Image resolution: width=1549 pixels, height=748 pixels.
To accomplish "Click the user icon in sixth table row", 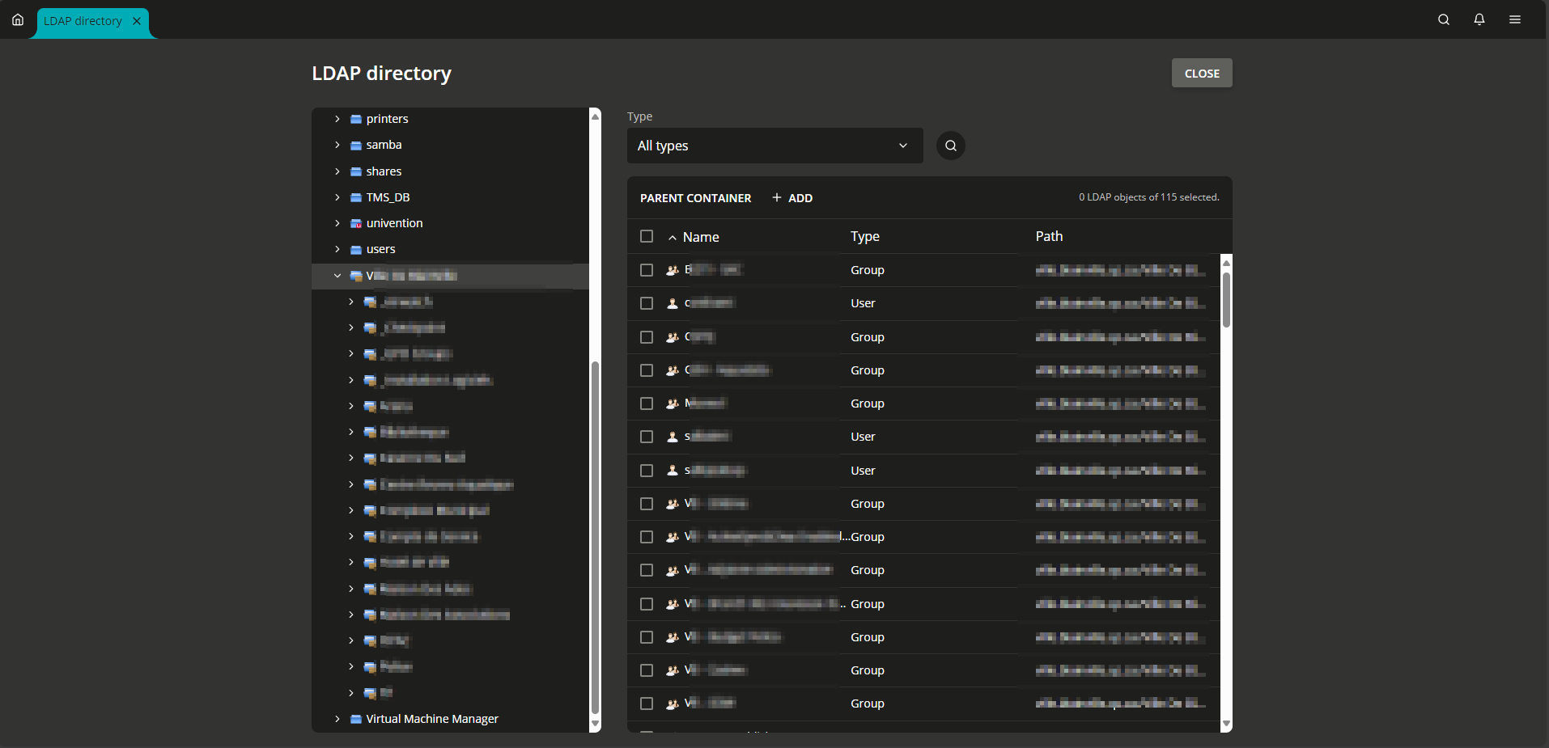I will pos(673,437).
